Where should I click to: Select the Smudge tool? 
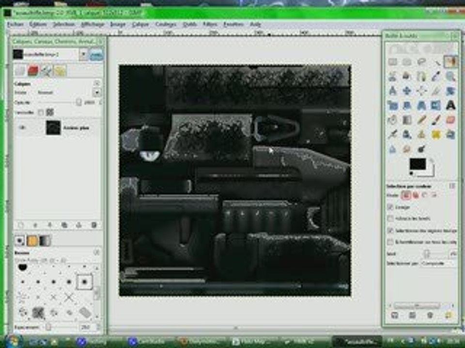click(407, 149)
